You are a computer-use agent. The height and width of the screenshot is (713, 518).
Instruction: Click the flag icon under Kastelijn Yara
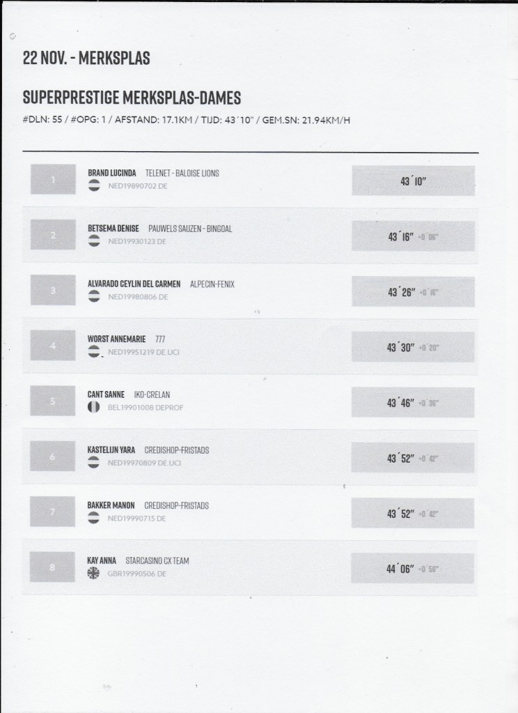tap(94, 463)
